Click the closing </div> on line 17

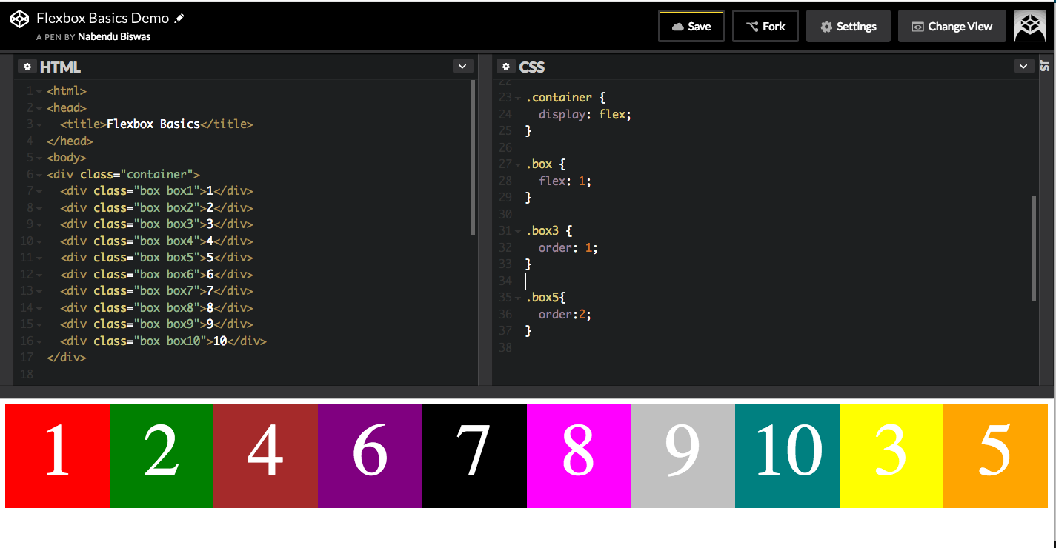coord(67,358)
